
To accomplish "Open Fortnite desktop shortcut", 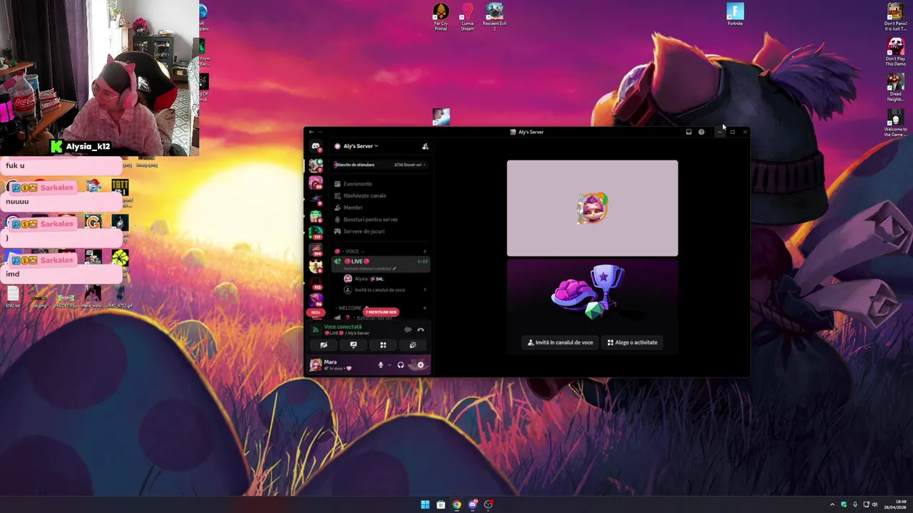I will [x=735, y=14].
